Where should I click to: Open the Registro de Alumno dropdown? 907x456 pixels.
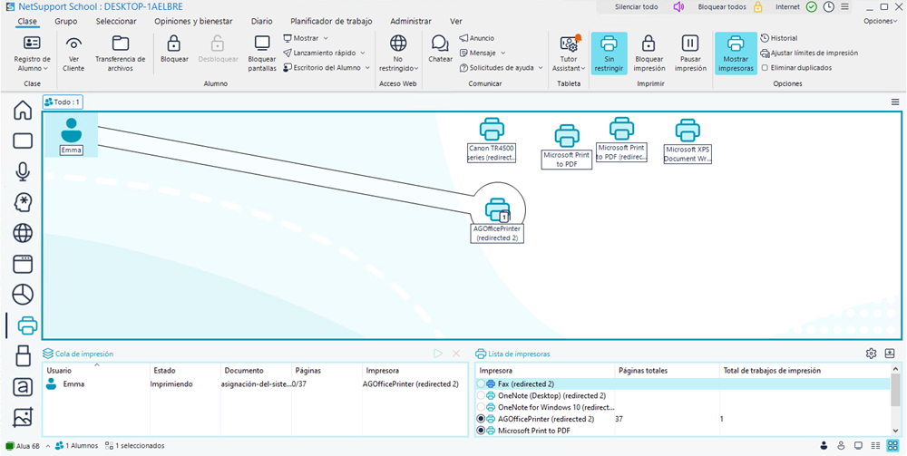coord(33,53)
